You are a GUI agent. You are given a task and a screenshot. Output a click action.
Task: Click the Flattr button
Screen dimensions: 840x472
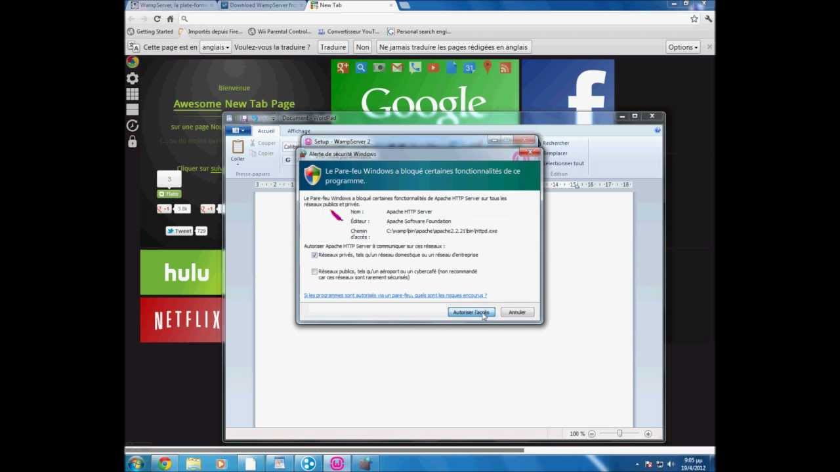pyautogui.click(x=169, y=194)
